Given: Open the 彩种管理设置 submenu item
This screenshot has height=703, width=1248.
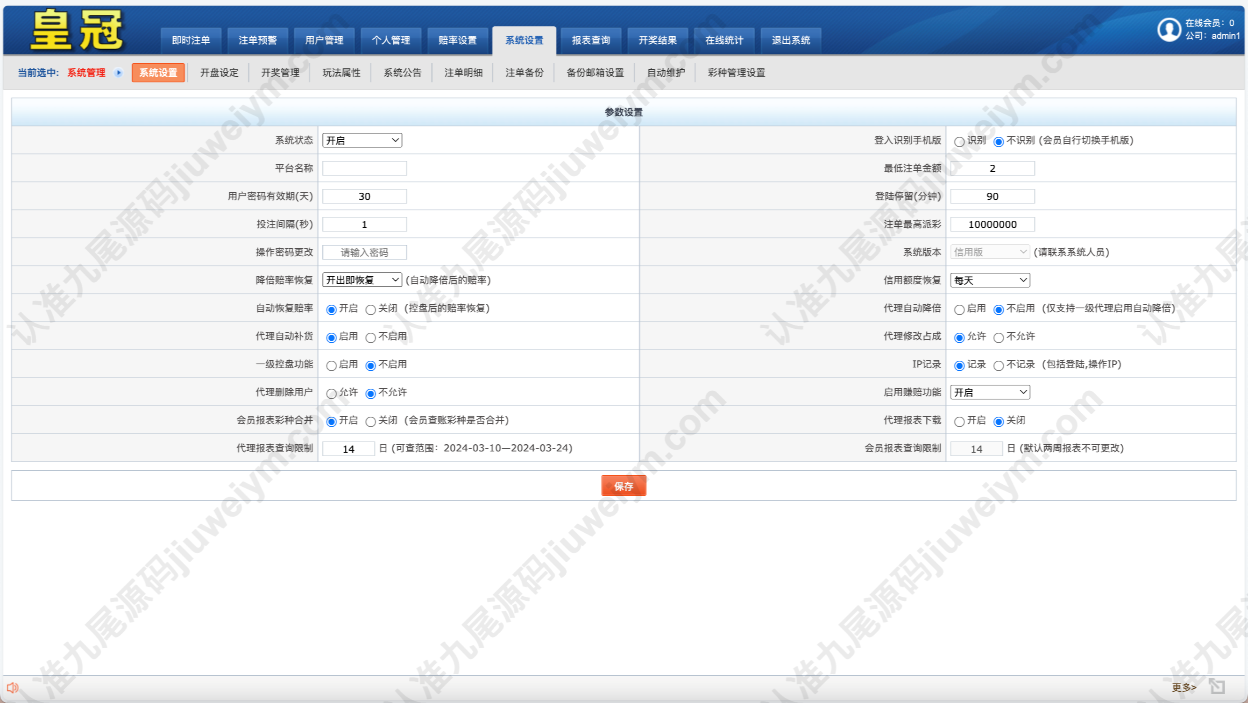Looking at the screenshot, I should click(736, 73).
